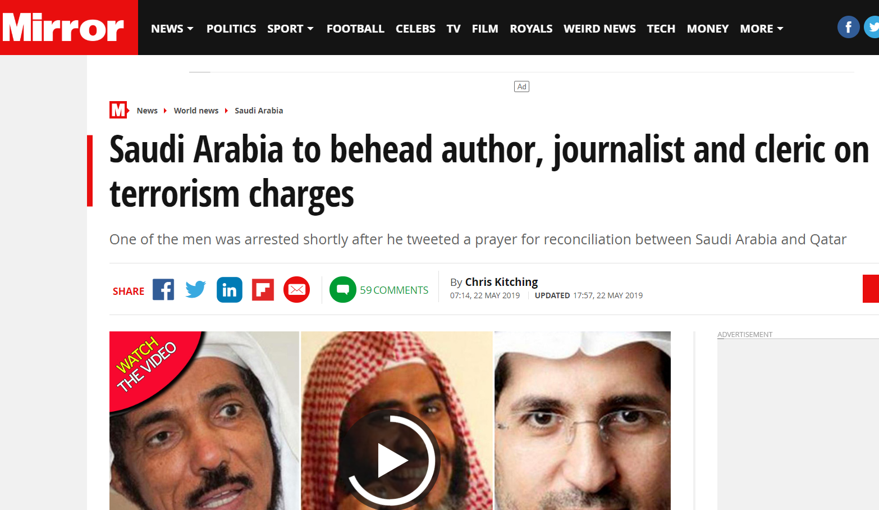This screenshot has width=879, height=510.
Task: Open the World news breadcrumb link
Action: click(x=196, y=111)
